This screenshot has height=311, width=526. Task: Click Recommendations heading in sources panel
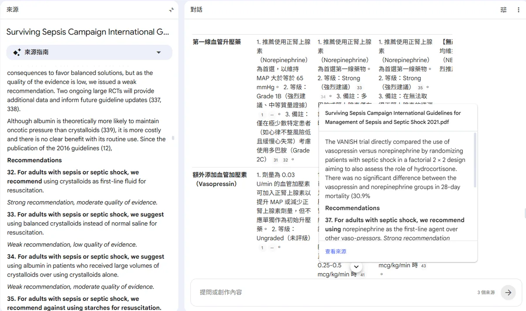(x=35, y=160)
